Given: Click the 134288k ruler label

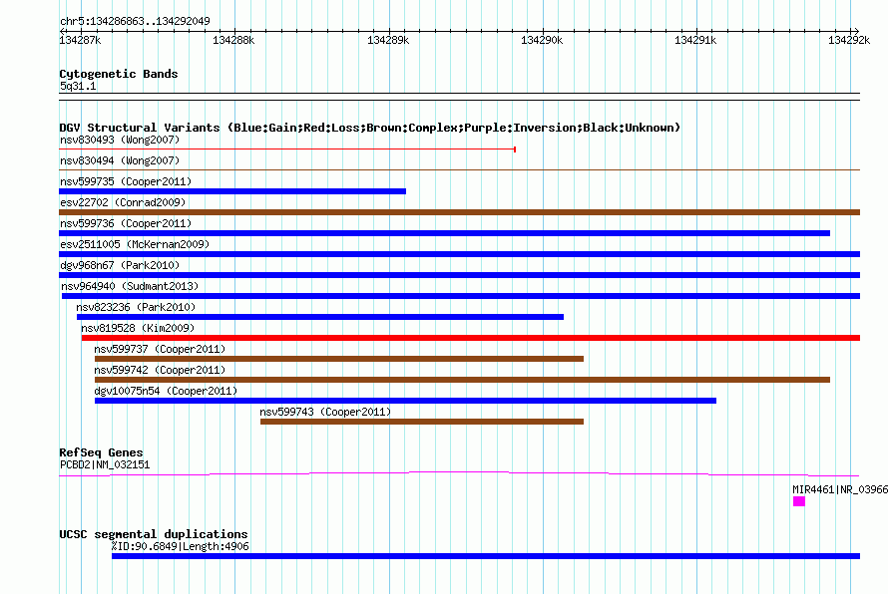Looking at the screenshot, I should (x=233, y=40).
